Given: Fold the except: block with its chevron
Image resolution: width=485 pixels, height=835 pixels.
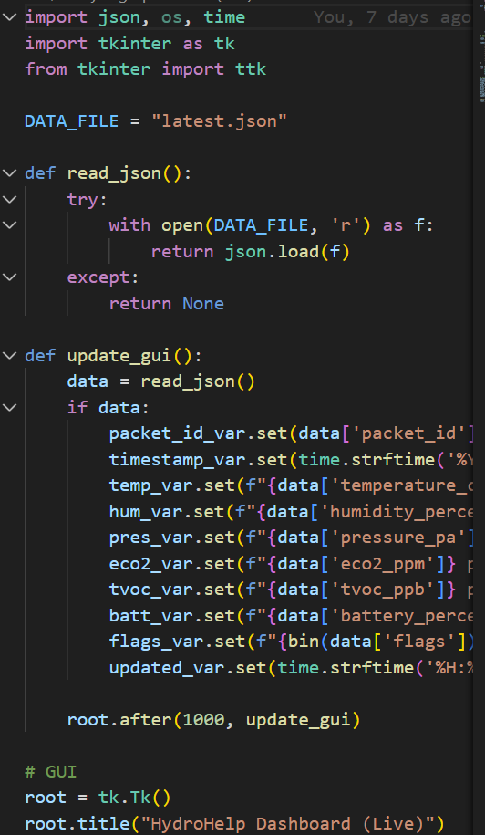Looking at the screenshot, I should click(9, 278).
